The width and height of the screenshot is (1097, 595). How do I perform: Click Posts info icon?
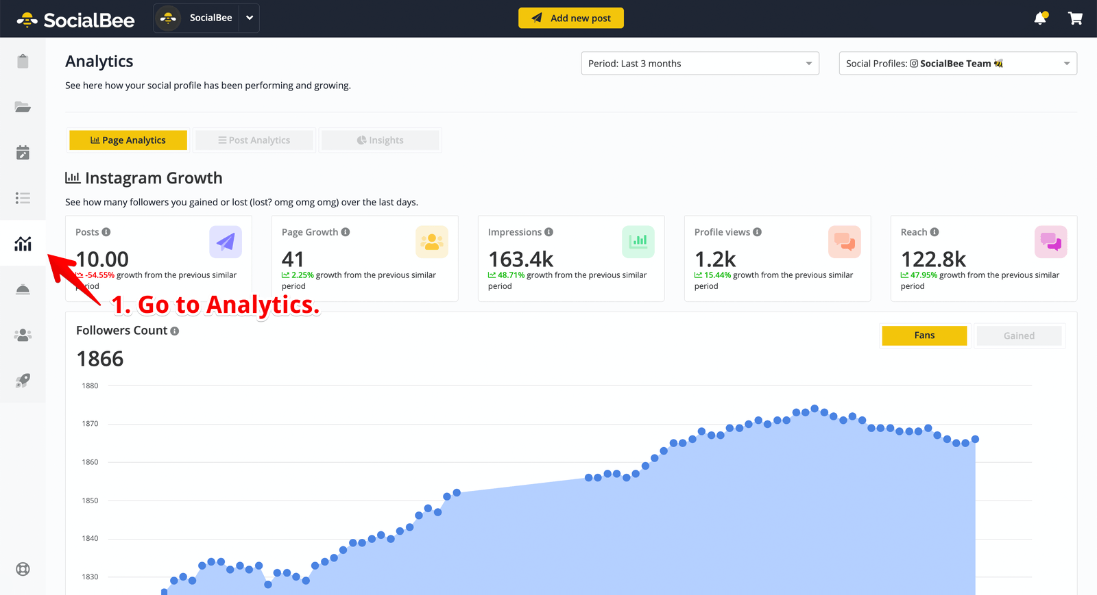106,232
